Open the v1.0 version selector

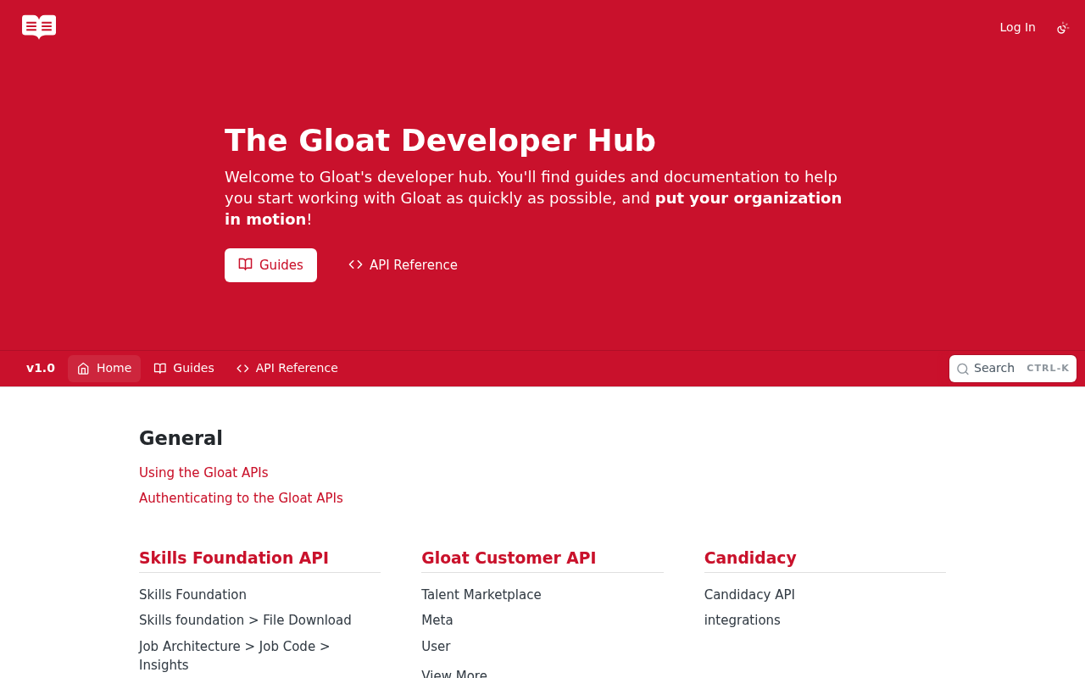pyautogui.click(x=41, y=368)
